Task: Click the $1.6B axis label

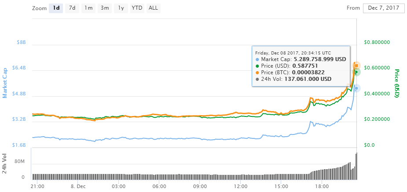Action: click(x=19, y=145)
